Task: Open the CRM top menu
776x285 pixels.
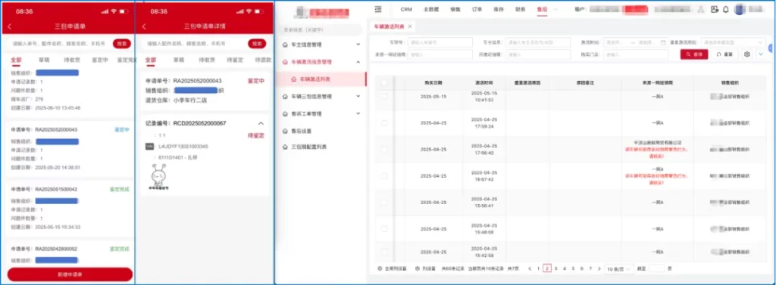Action: tap(406, 9)
